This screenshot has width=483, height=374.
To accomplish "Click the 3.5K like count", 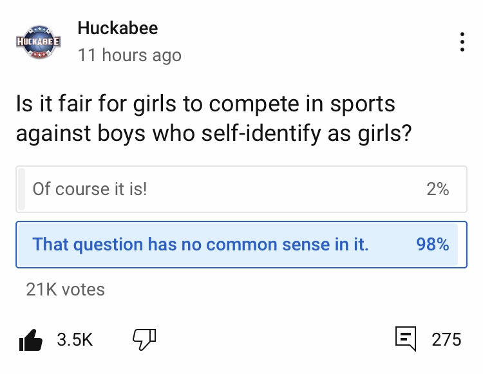I will (x=75, y=339).
